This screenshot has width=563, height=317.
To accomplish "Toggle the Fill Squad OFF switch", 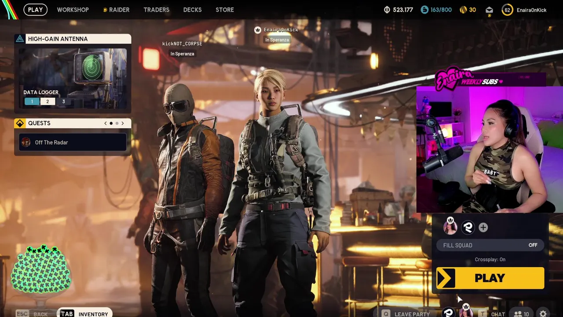I will point(490,245).
